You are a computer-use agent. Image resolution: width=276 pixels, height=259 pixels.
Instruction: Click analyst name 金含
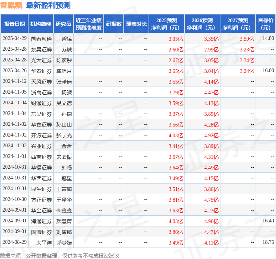(x=67, y=146)
